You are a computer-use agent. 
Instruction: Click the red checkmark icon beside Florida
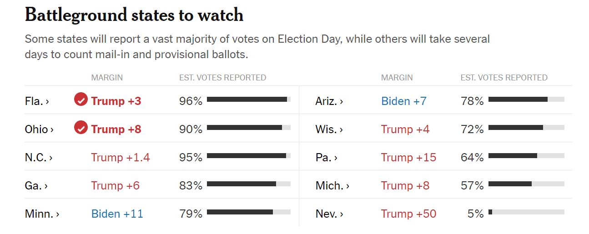pyautogui.click(x=81, y=100)
